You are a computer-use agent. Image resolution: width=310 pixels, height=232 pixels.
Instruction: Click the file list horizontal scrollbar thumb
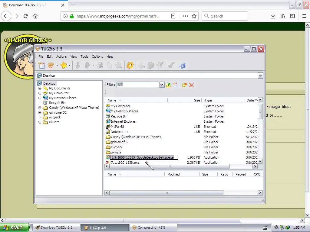tap(170, 166)
